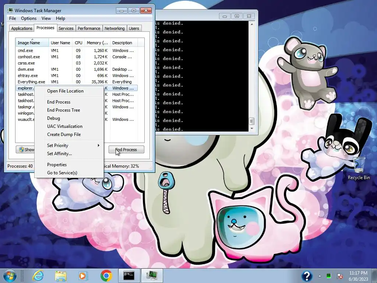Show hidden system tray icons arrow
This screenshot has height=283, width=377.
click(320, 276)
